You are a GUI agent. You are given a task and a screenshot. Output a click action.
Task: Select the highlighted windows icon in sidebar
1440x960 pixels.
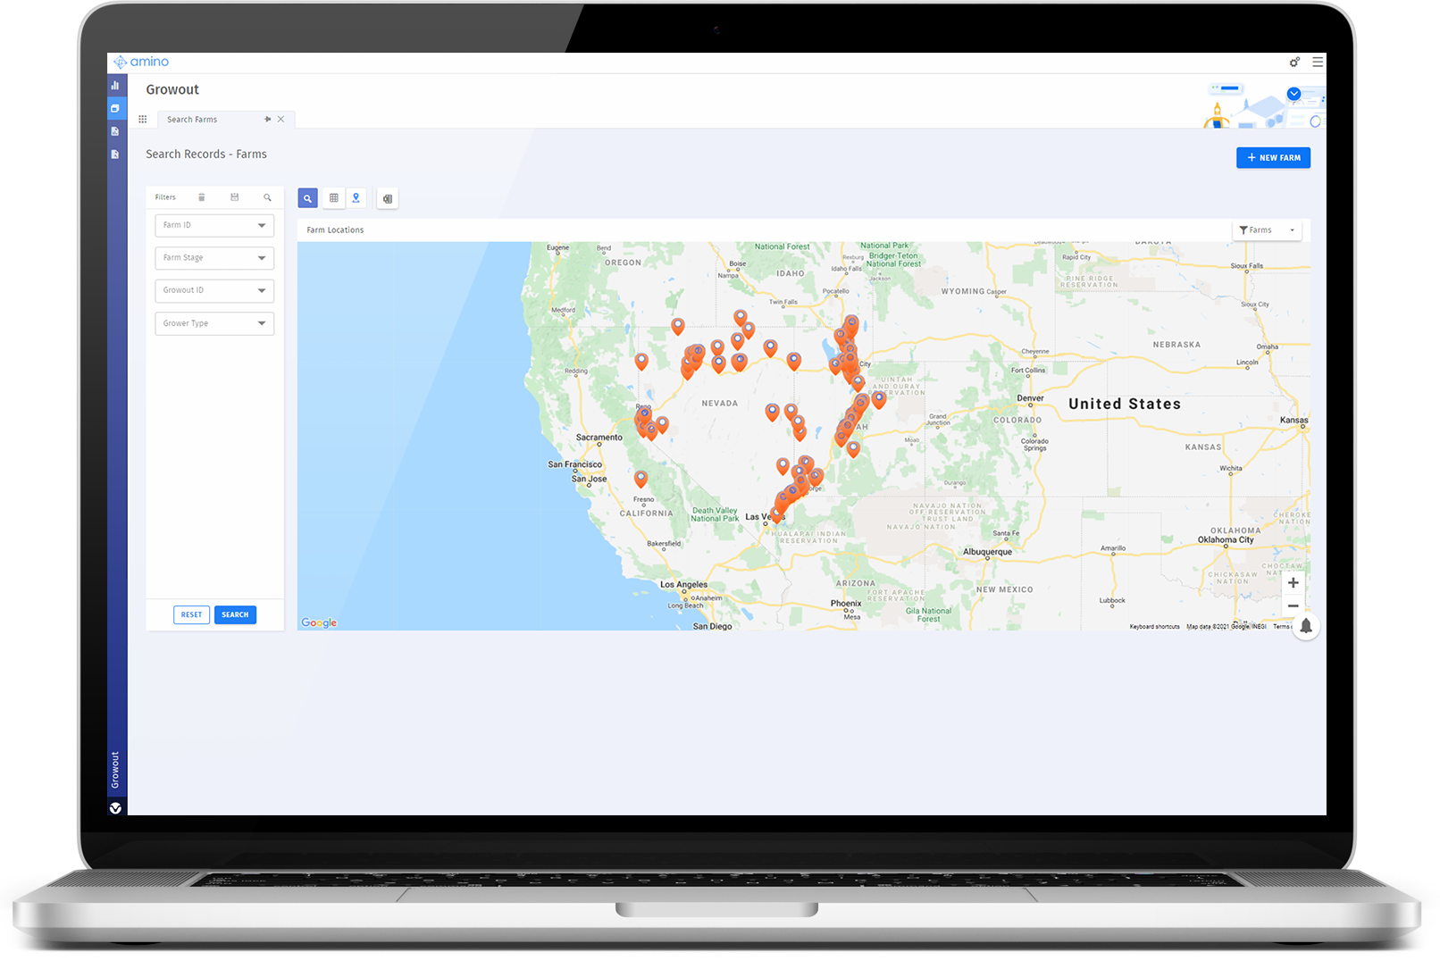[x=115, y=108]
